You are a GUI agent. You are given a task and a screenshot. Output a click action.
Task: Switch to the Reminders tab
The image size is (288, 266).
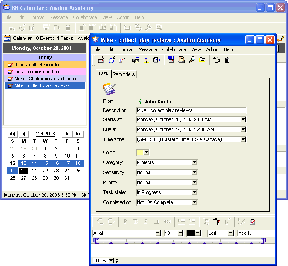124,74
